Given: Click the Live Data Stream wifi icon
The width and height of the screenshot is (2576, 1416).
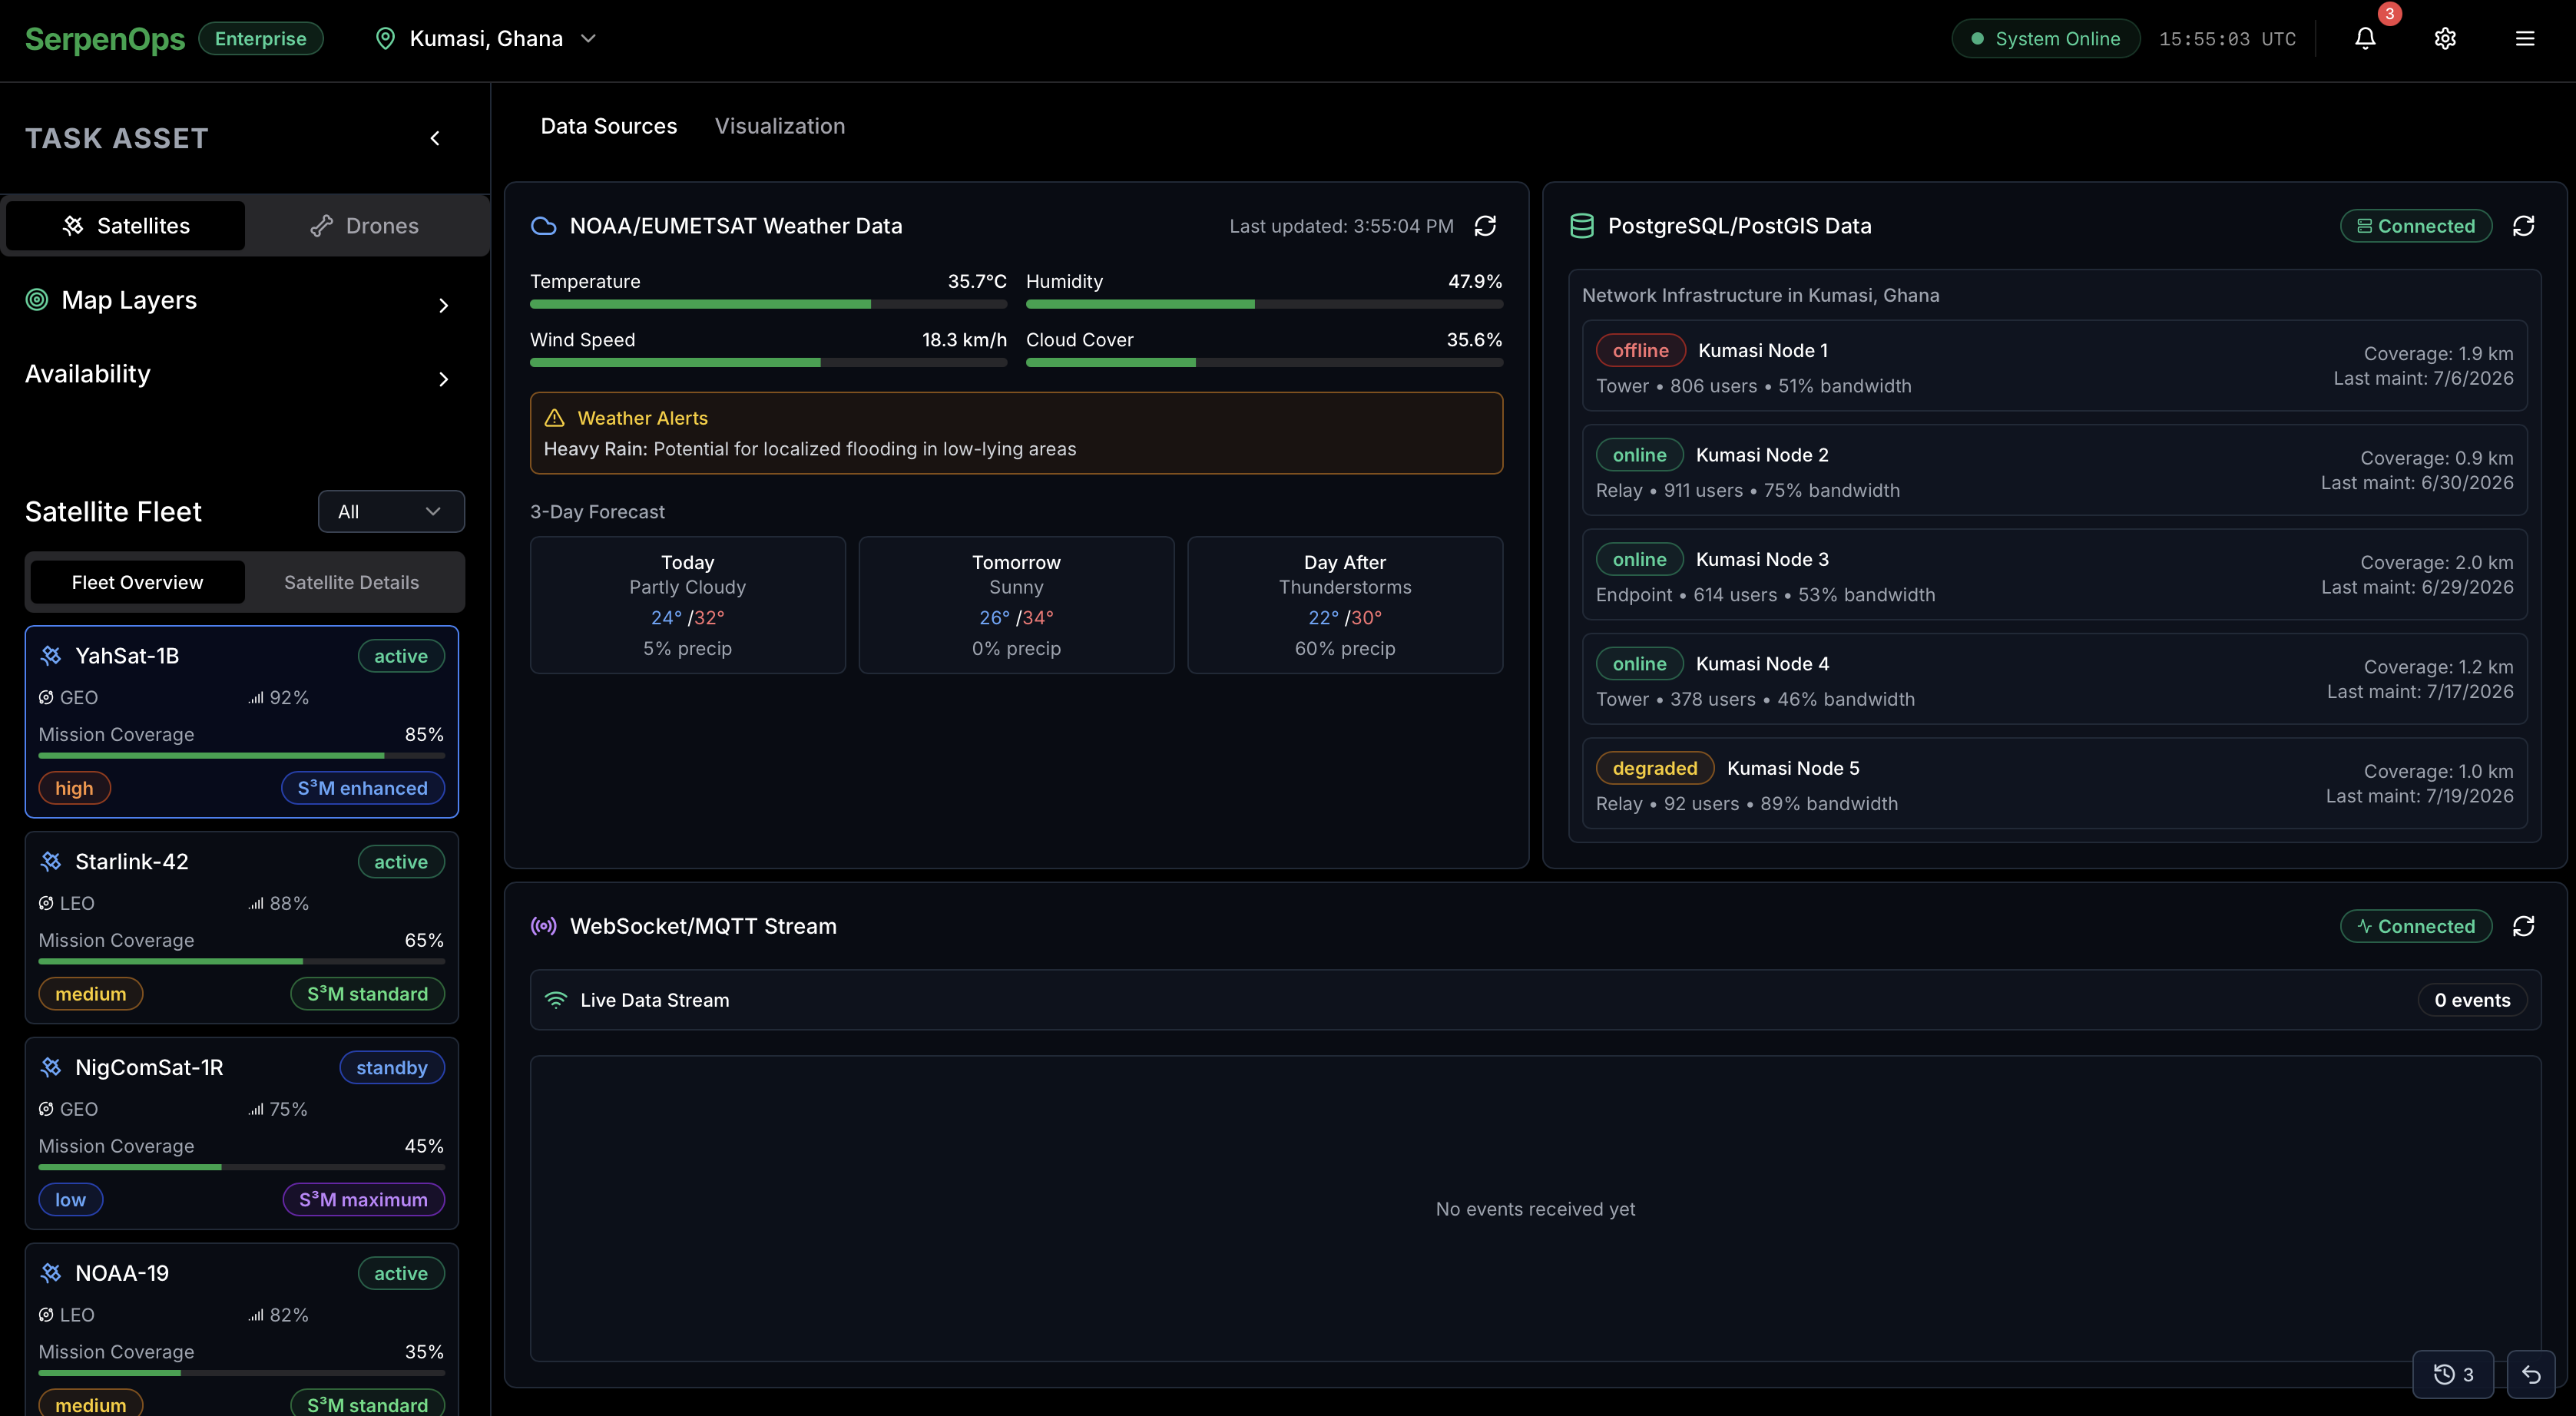Looking at the screenshot, I should pos(556,1000).
